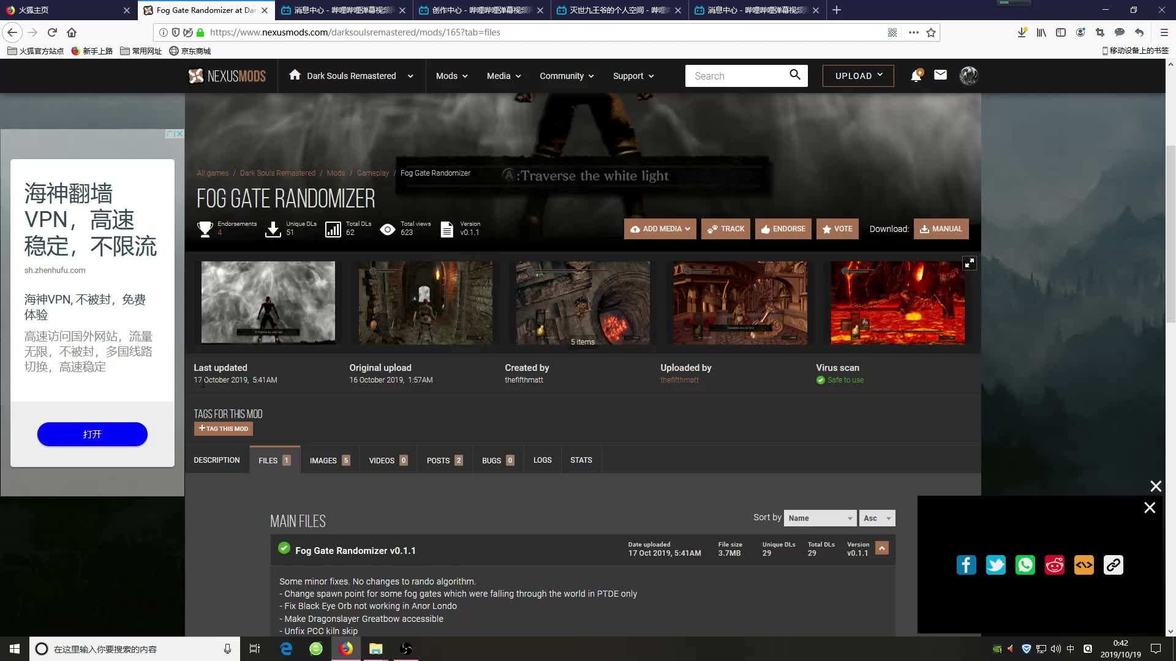Open uploader thefifthmatt profile link

coord(679,380)
